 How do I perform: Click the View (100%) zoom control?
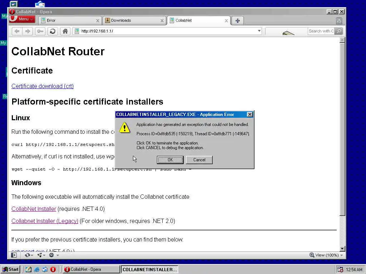coord(324,255)
